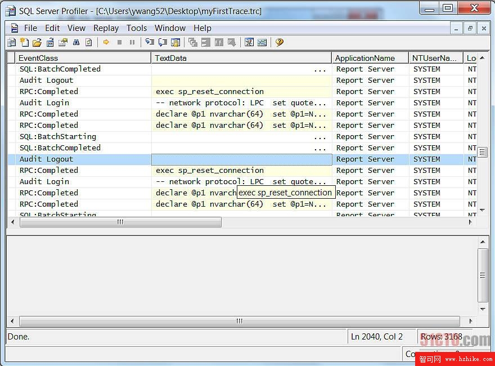This screenshot has width=495, height=366.
Task: Click the ApplicationName column header
Action: [x=370, y=58]
